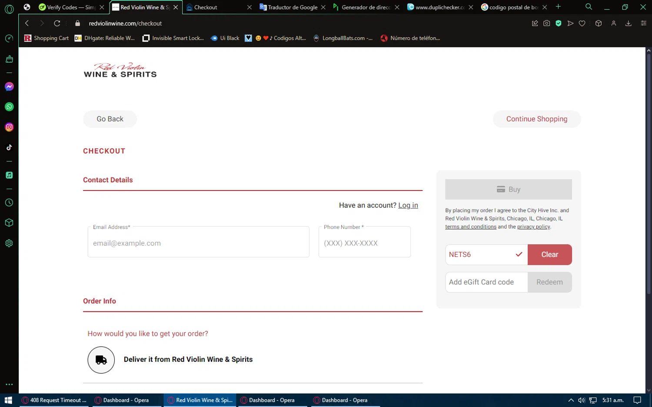Click the Opera menu logo
The image size is (652, 407).
[x=9, y=9]
